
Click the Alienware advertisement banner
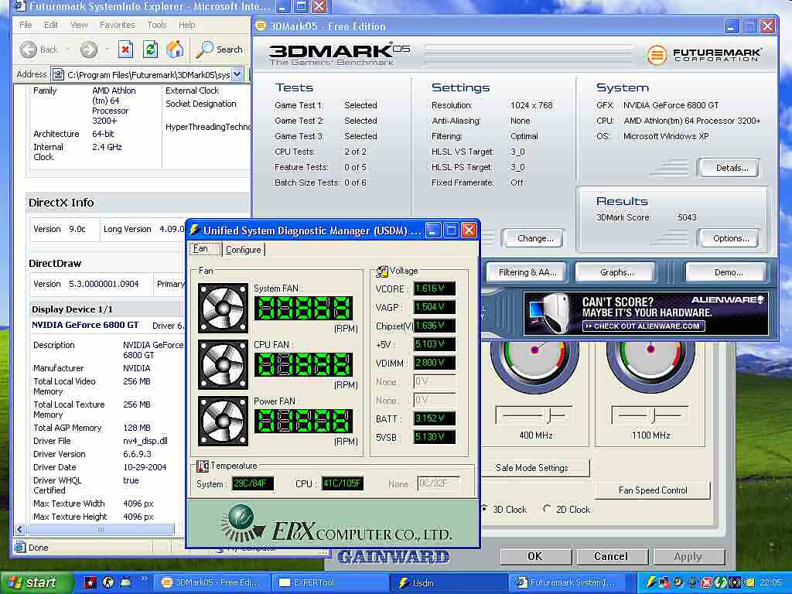646,313
